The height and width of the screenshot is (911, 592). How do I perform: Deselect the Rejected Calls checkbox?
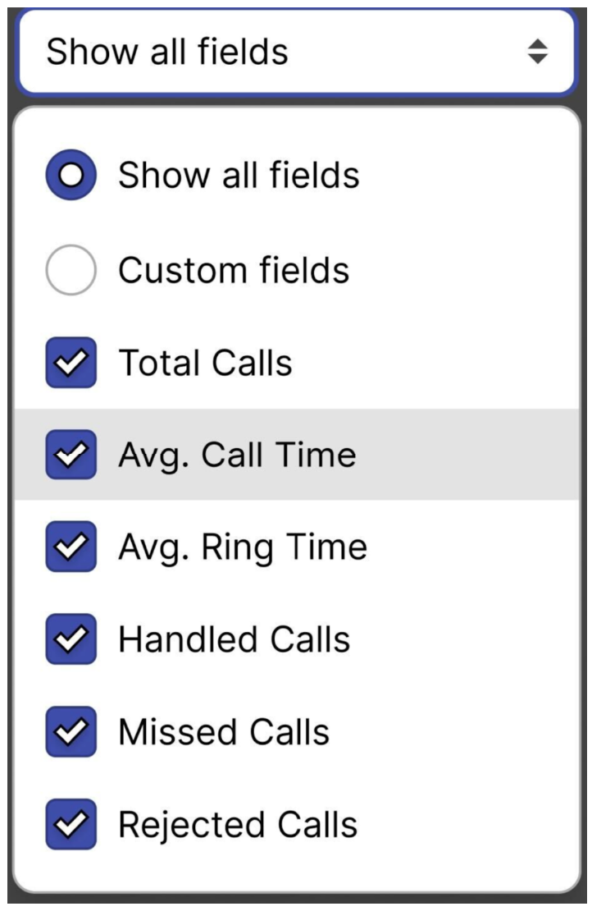point(71,824)
